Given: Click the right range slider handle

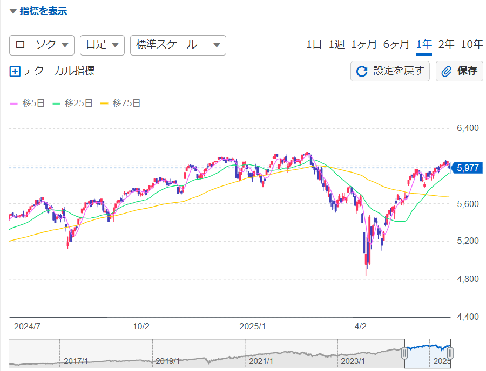Looking at the screenshot, I should (x=450, y=353).
